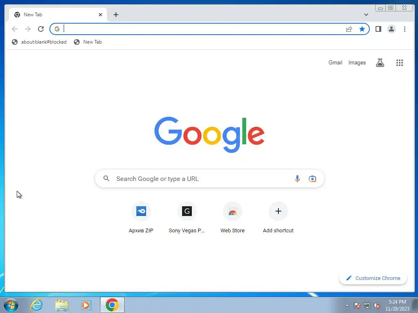
Task: Open the Action Center flag icon
Action: 357,305
